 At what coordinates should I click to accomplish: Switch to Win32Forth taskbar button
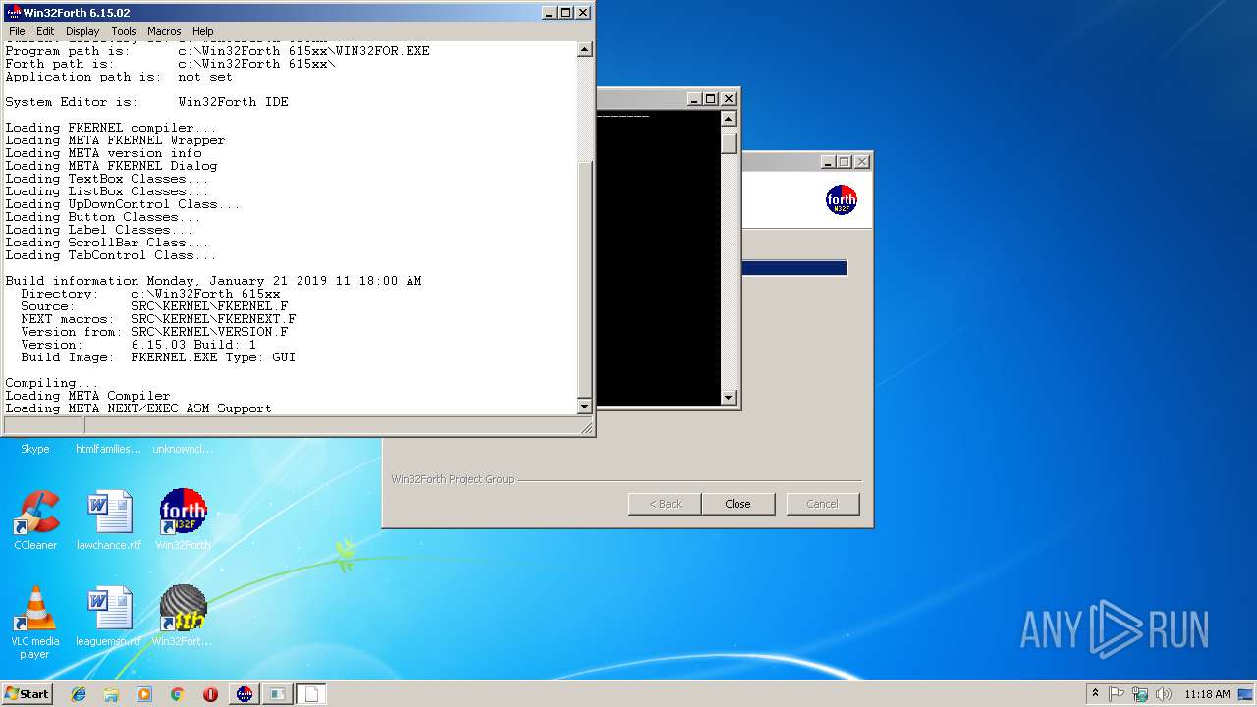coord(245,694)
